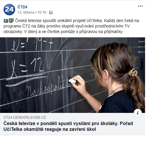The width and height of the screenshot is (150, 143).
Task: Click the info icon on link preview
Action: click(x=138, y=113)
